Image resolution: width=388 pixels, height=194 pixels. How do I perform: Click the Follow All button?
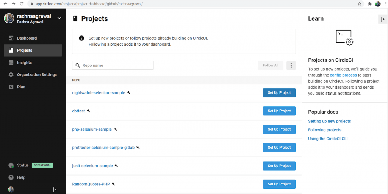click(271, 65)
